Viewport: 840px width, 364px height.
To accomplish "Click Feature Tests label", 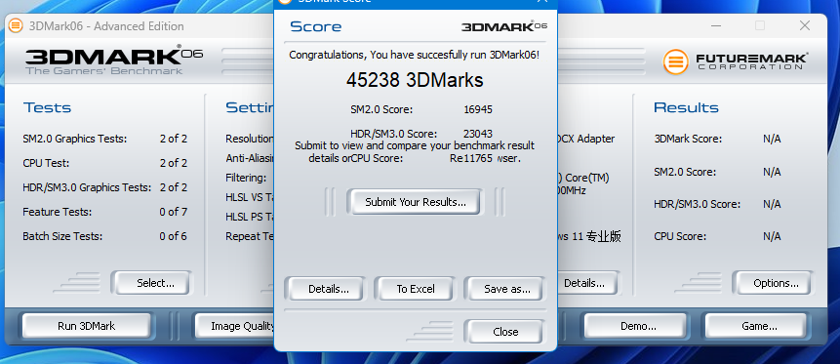I will (58, 212).
